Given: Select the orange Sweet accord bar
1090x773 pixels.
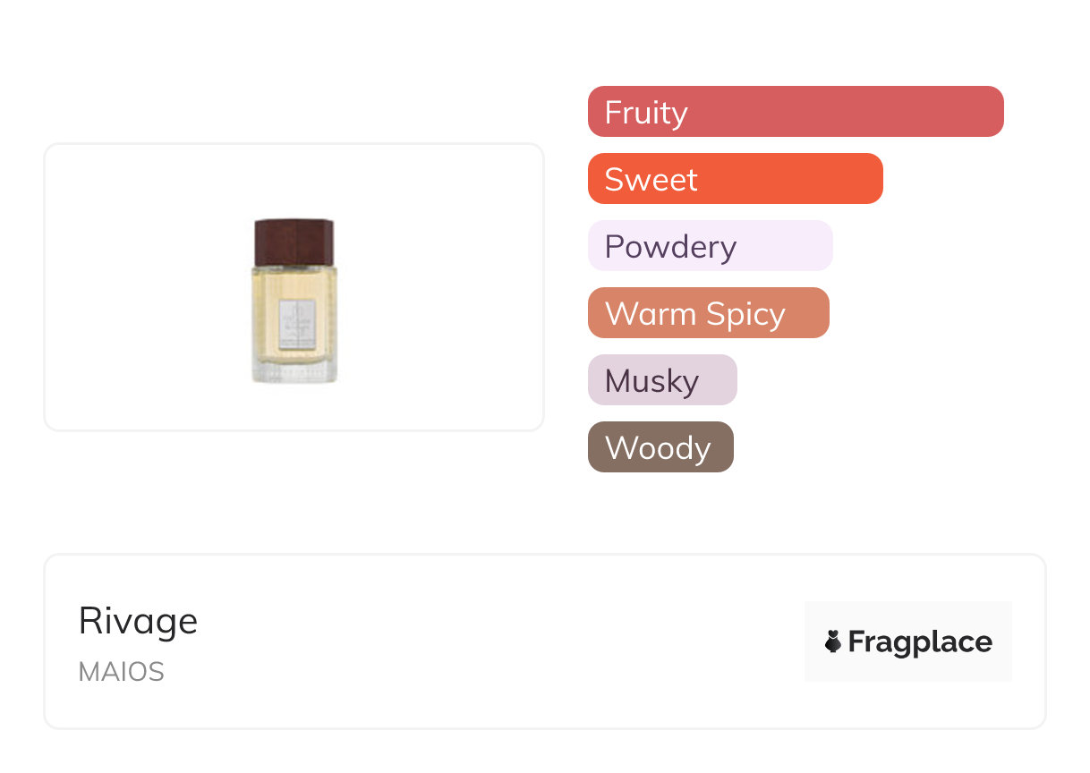Looking at the screenshot, I should pyautogui.click(x=735, y=179).
